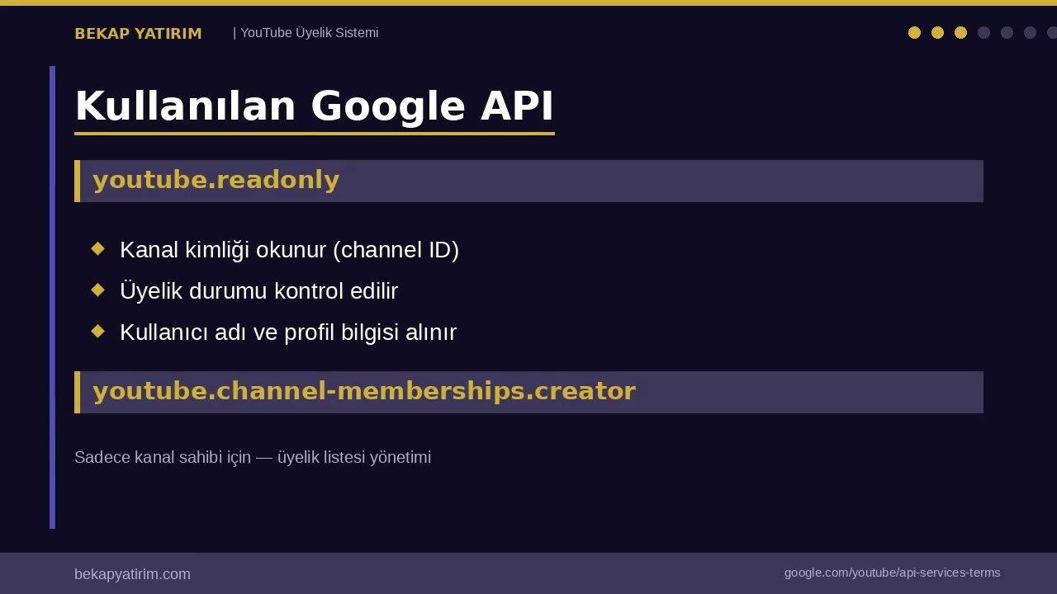Select the fourth progress dot

(984, 32)
